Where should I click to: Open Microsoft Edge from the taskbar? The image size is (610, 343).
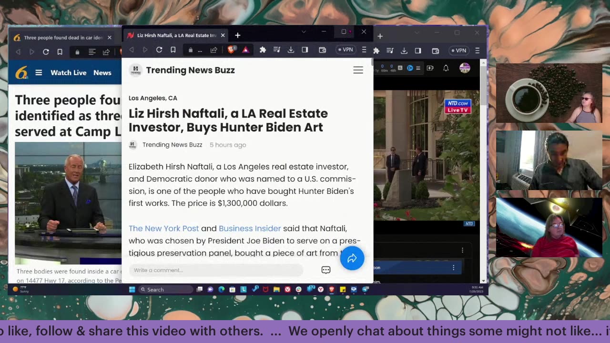[x=221, y=289]
